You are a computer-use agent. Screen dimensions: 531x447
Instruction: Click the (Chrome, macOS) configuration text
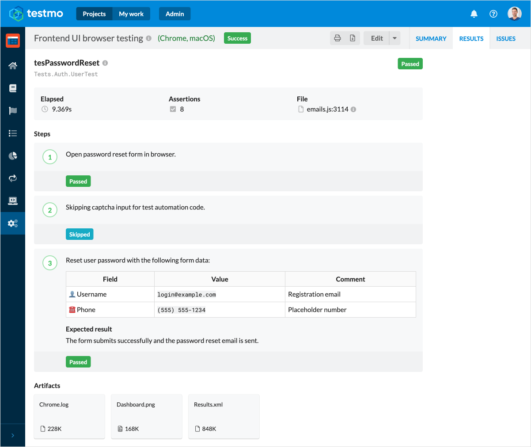click(x=186, y=38)
